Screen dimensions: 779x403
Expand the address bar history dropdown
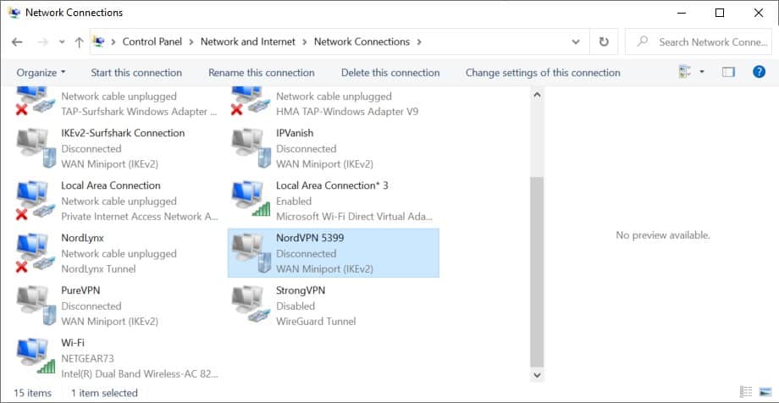pos(576,42)
